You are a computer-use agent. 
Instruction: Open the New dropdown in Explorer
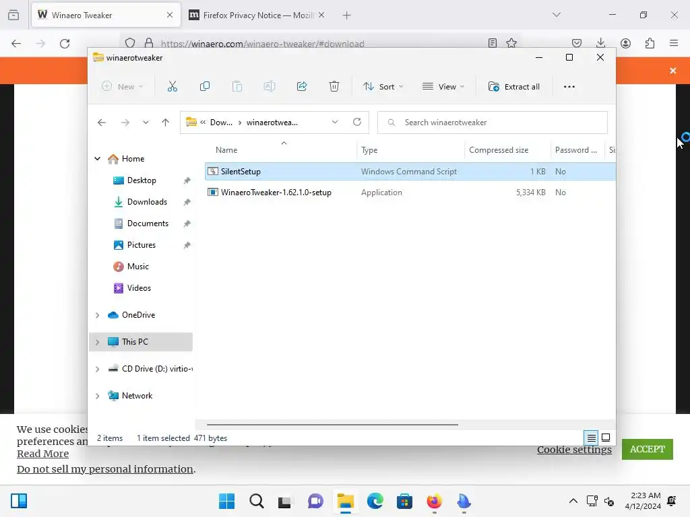123,87
